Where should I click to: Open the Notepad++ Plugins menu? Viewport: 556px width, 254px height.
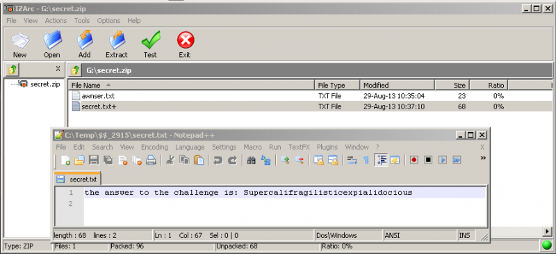[x=327, y=147]
